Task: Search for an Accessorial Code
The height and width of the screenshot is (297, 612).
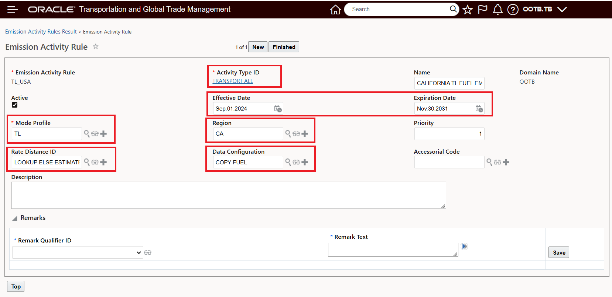Action: 489,162
